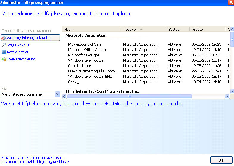234x166 pixels.
Task: Select the Søgemaskiner add-on type
Action: coord(18,45)
